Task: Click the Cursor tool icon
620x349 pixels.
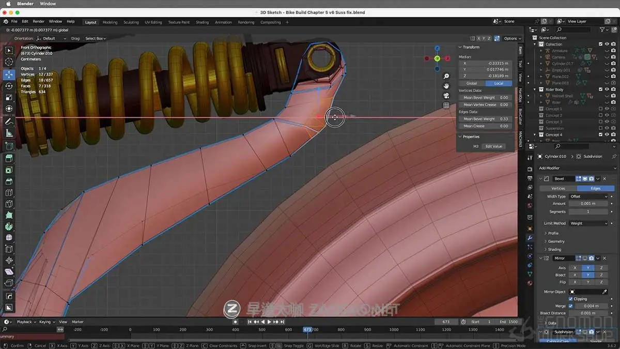Action: point(9,62)
